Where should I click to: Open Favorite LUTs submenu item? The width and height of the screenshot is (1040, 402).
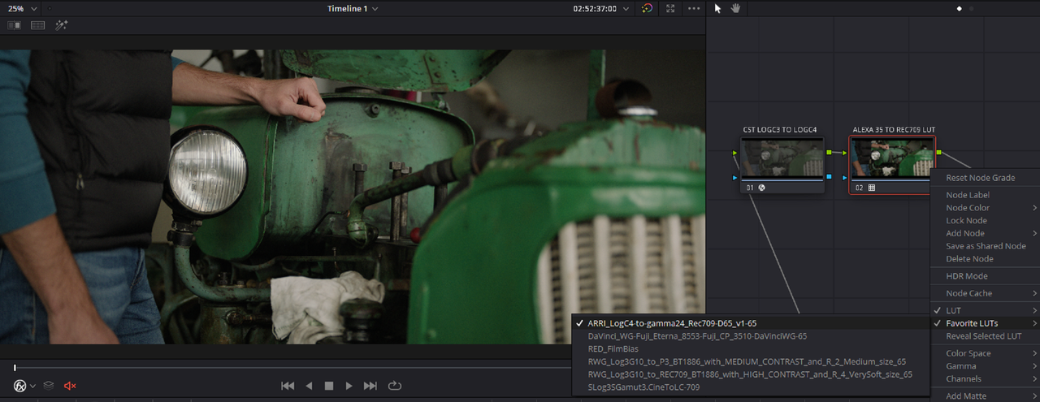(x=985, y=323)
